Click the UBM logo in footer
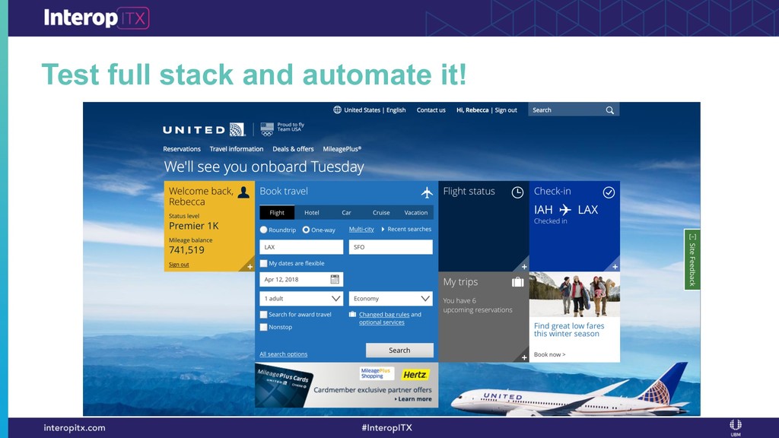The width and height of the screenshot is (779, 438). click(736, 427)
